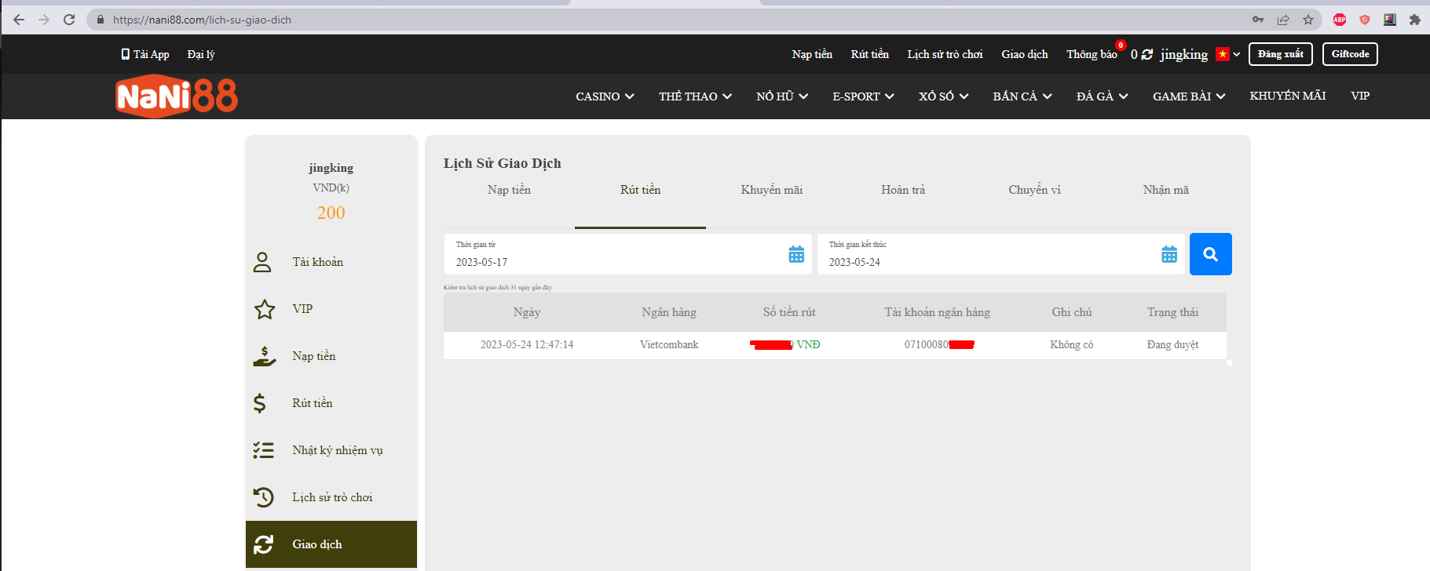
Task: Click Lịch sử trò chơi in top bar
Action: coord(945,54)
